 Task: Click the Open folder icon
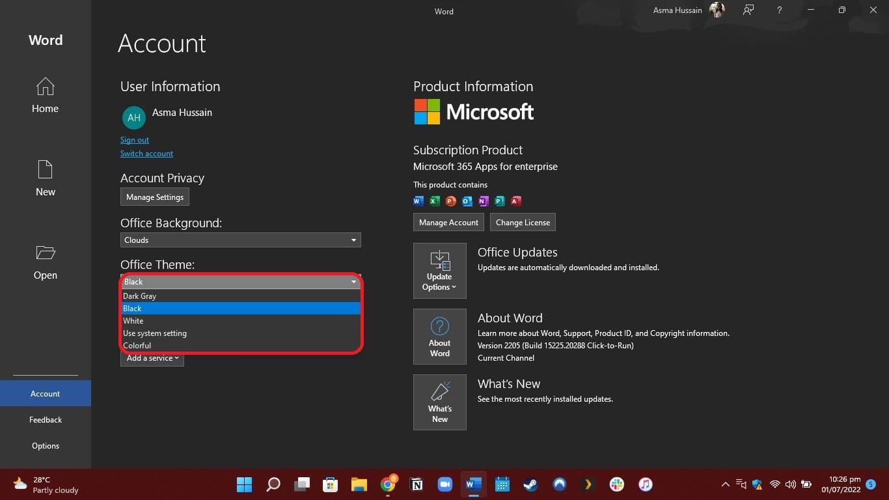[x=45, y=253]
